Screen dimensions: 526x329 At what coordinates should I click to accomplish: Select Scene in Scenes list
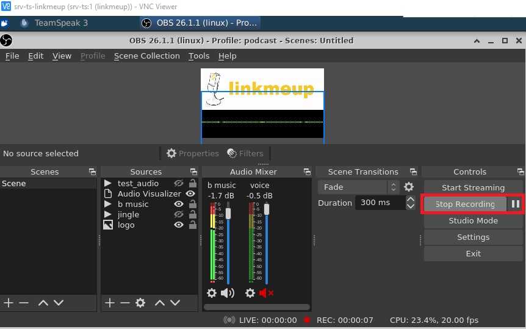[48, 183]
